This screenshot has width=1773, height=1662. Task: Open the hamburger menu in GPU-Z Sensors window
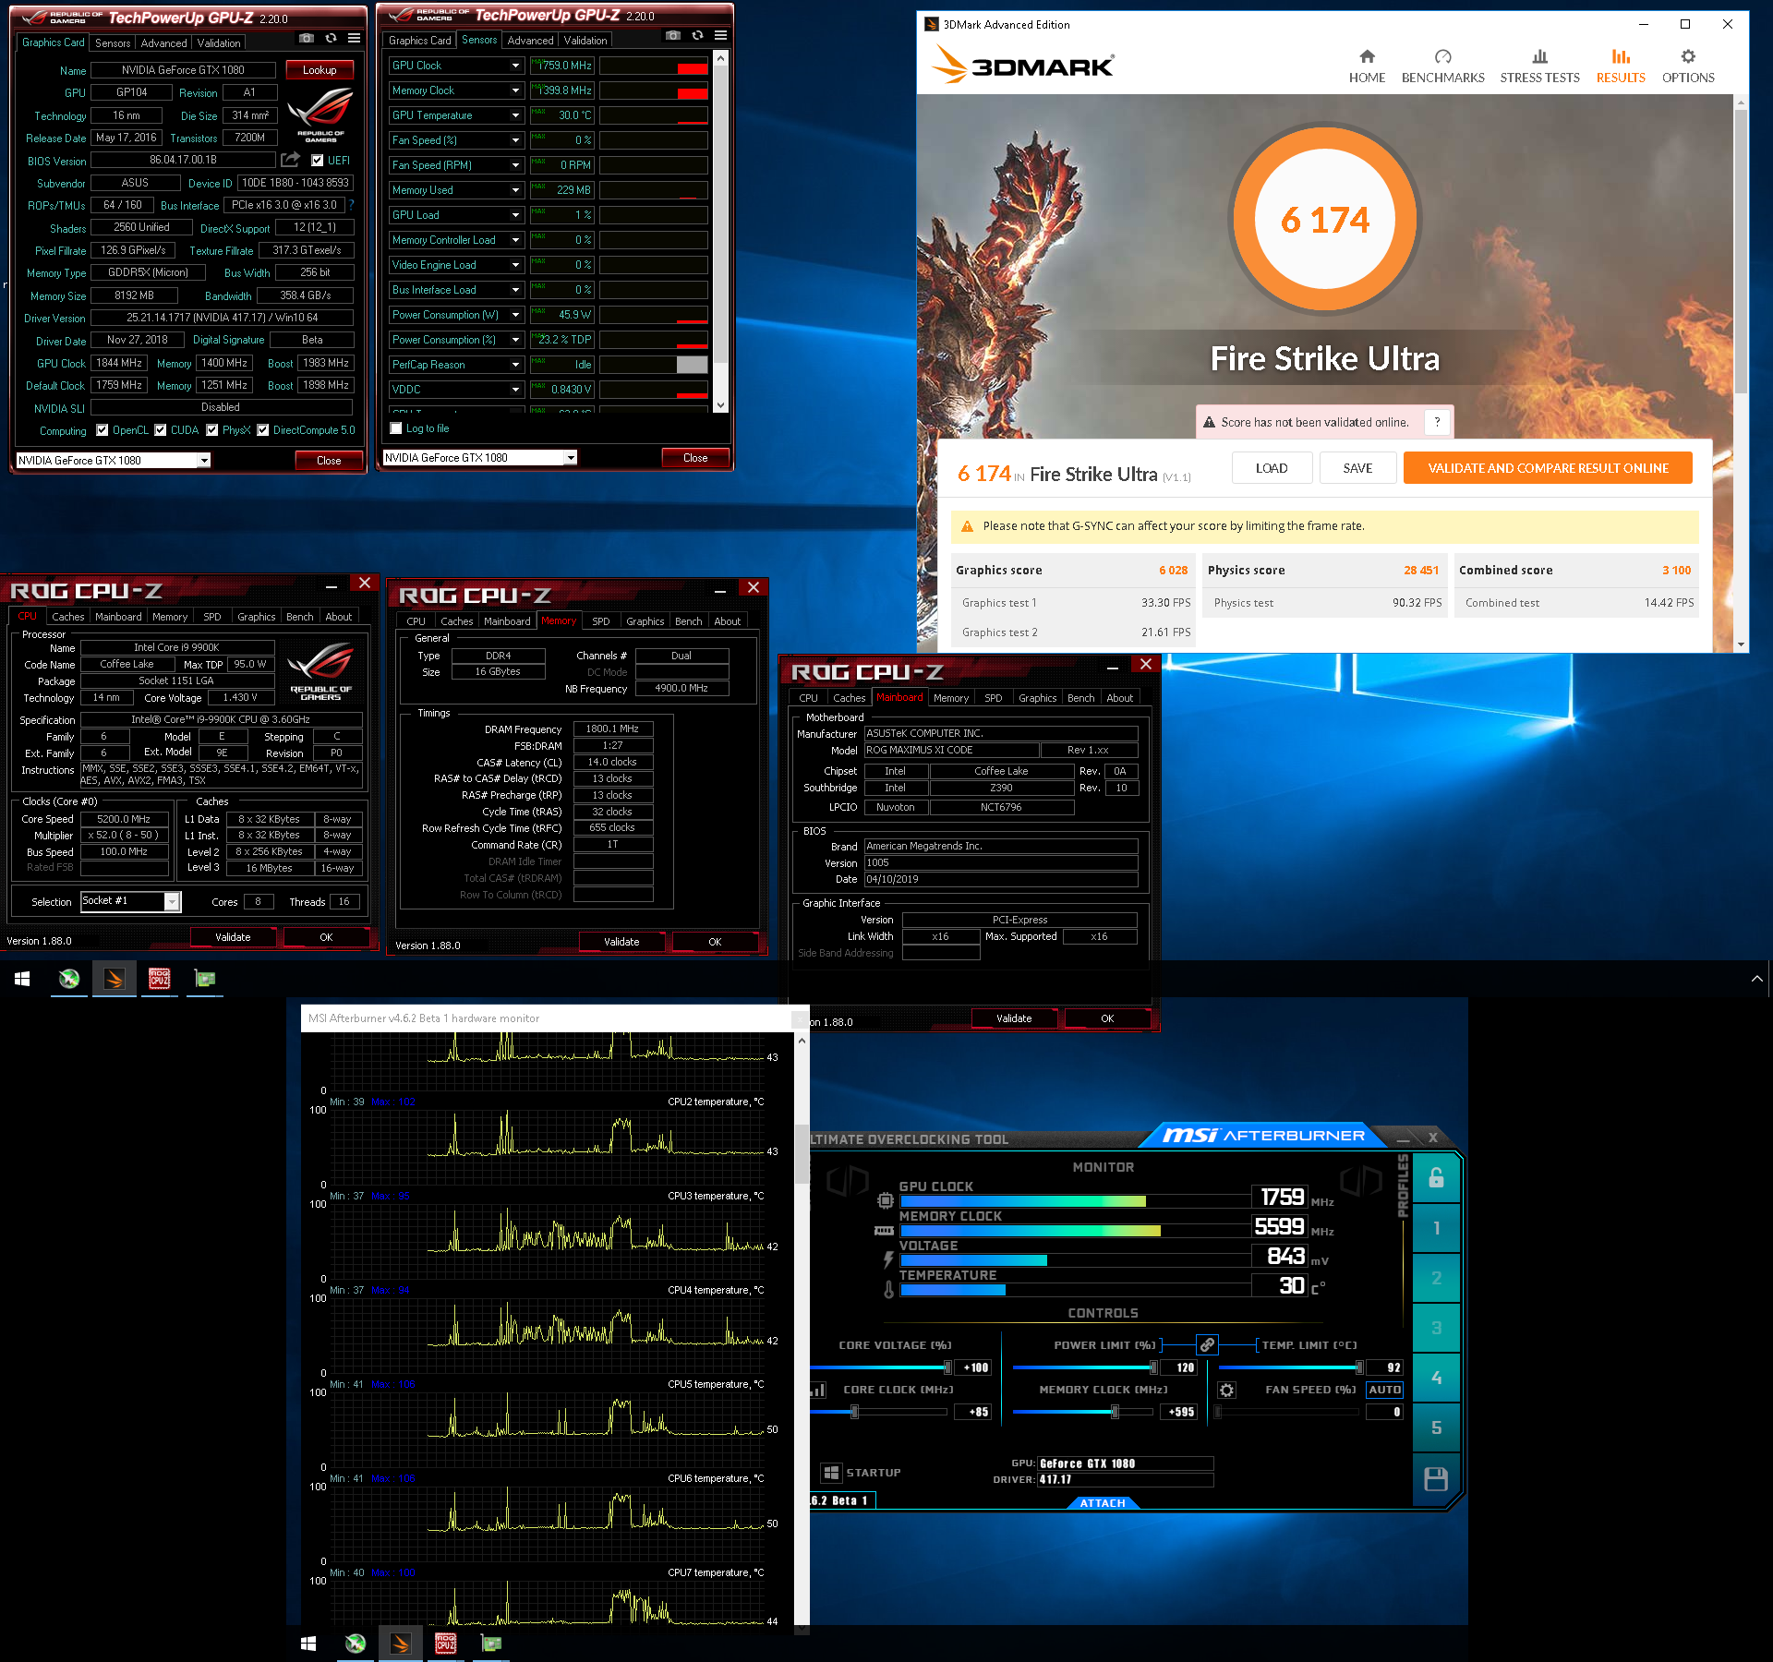point(721,36)
